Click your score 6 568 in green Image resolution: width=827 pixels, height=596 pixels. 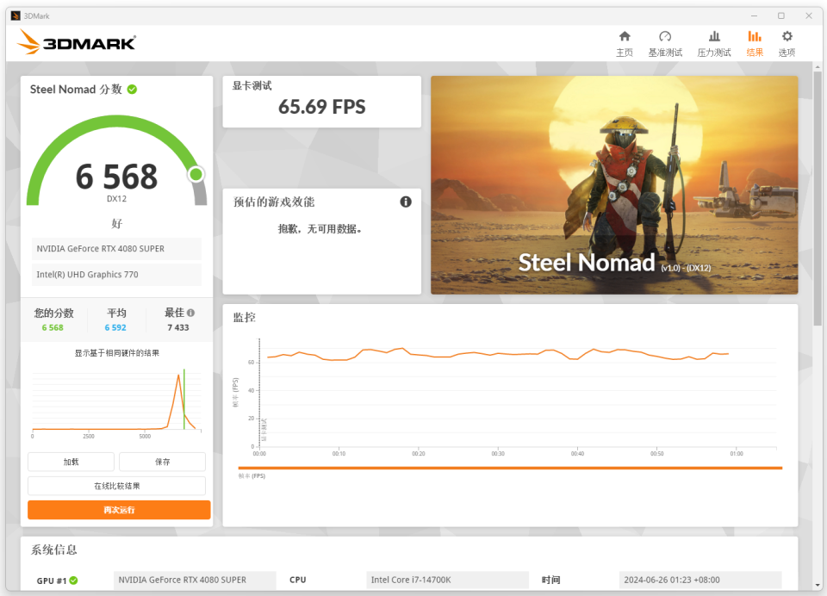[53, 327]
